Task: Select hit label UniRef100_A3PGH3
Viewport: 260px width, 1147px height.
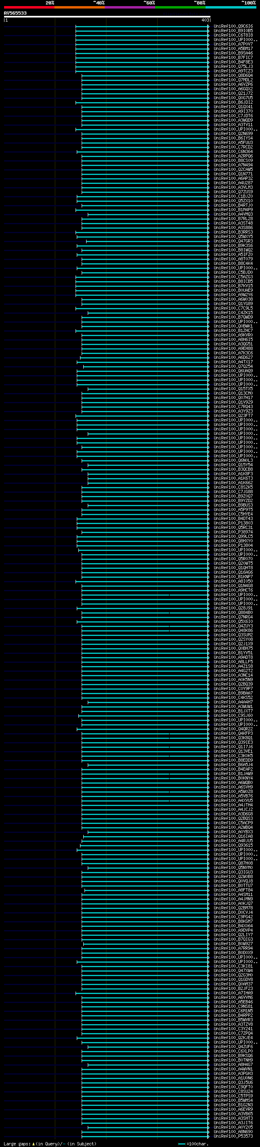Action: (233, 1073)
